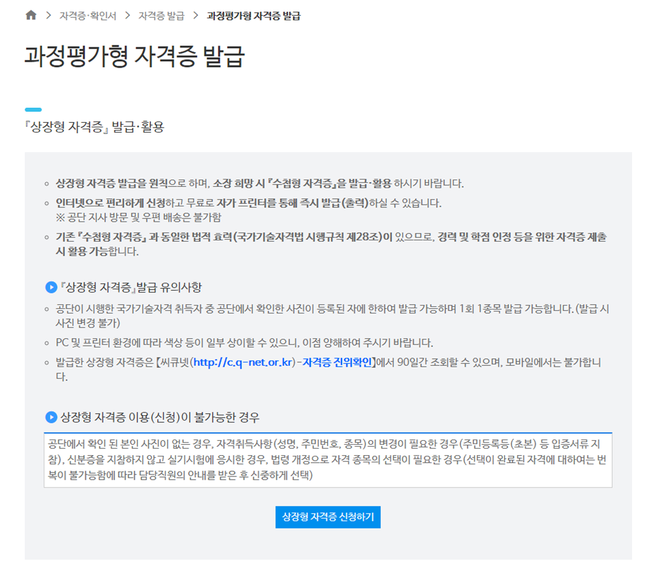Screen dimensions: 651x576
Task: Open the 자격증 진위확인 link
Action: (x=337, y=362)
